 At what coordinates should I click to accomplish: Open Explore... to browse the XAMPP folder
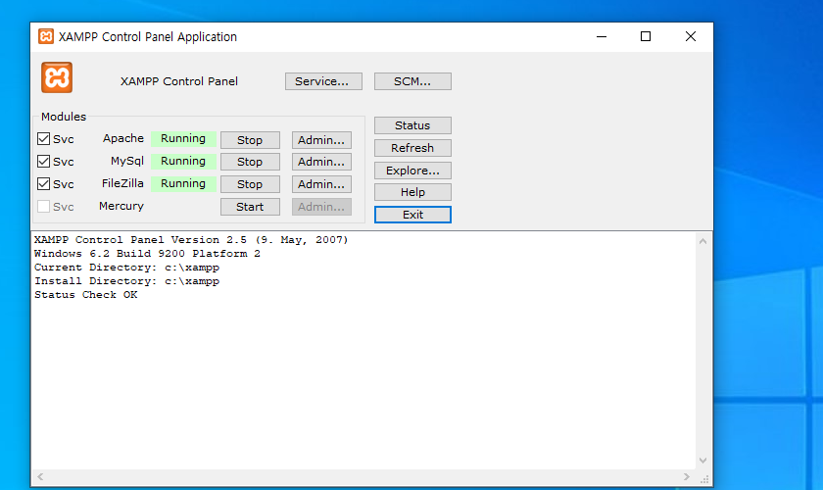coord(412,171)
